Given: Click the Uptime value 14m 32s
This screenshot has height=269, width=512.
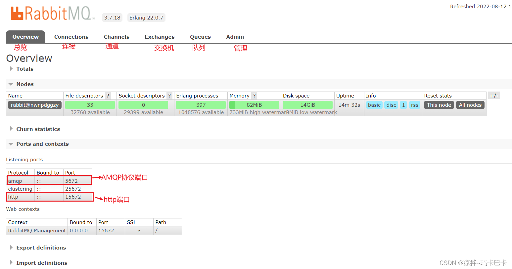Looking at the screenshot, I should pos(349,105).
